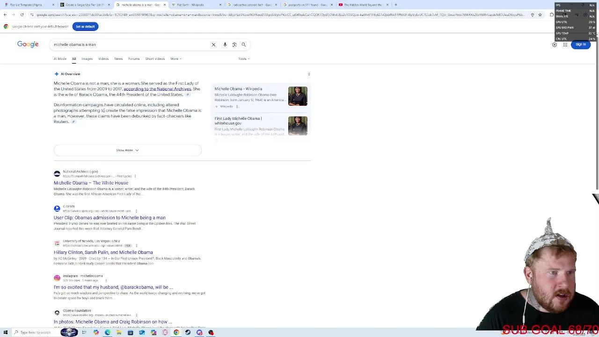Select the Videos search tab

pyautogui.click(x=103, y=59)
